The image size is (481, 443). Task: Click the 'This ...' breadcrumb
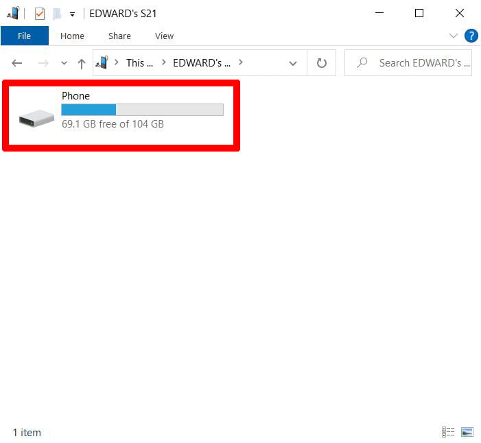[x=139, y=63]
